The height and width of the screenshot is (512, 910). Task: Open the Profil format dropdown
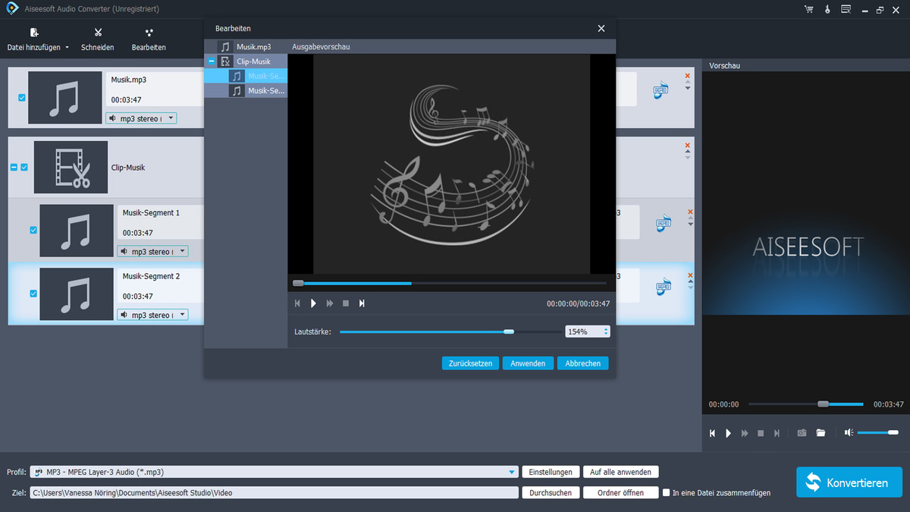(x=513, y=471)
